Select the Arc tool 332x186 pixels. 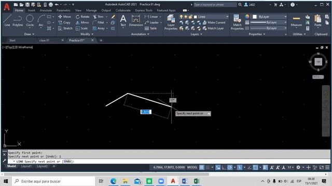(41, 21)
